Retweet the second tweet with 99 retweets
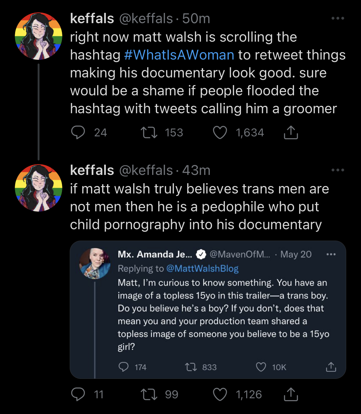This screenshot has height=414, width=361. (149, 394)
